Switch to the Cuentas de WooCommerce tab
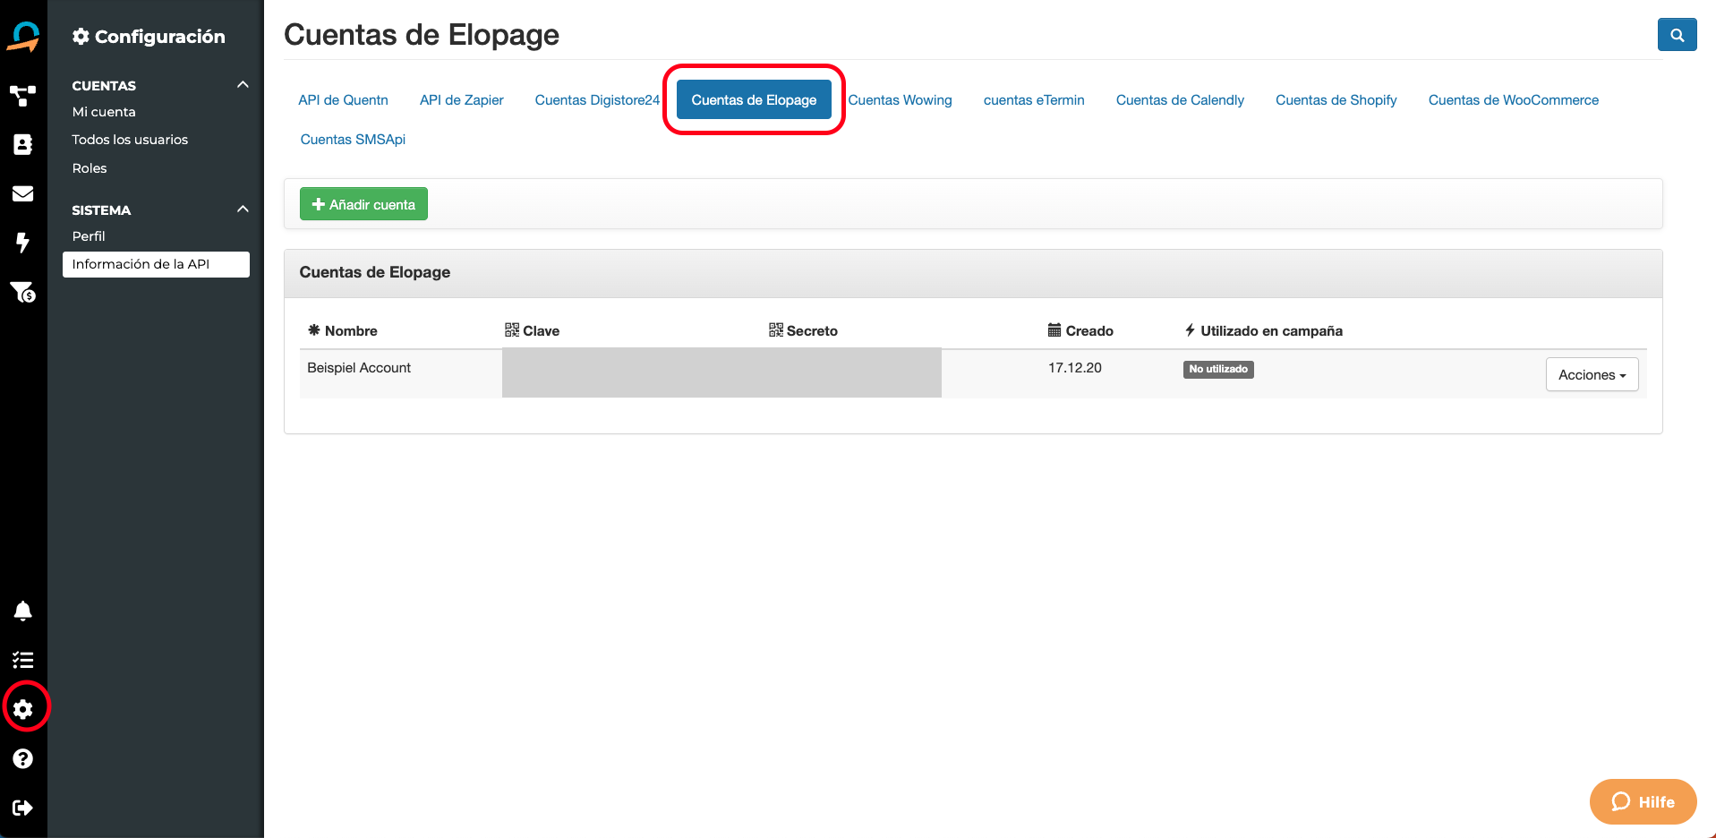 tap(1513, 99)
